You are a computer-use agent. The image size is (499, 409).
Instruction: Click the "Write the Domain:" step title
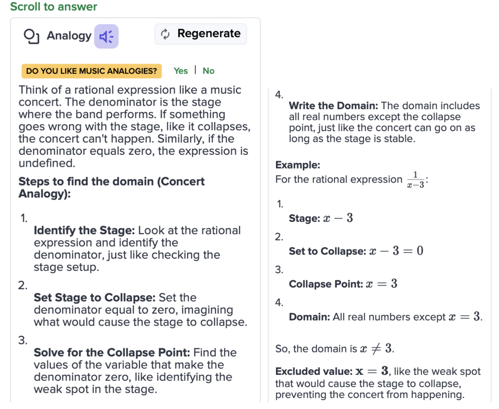click(333, 106)
